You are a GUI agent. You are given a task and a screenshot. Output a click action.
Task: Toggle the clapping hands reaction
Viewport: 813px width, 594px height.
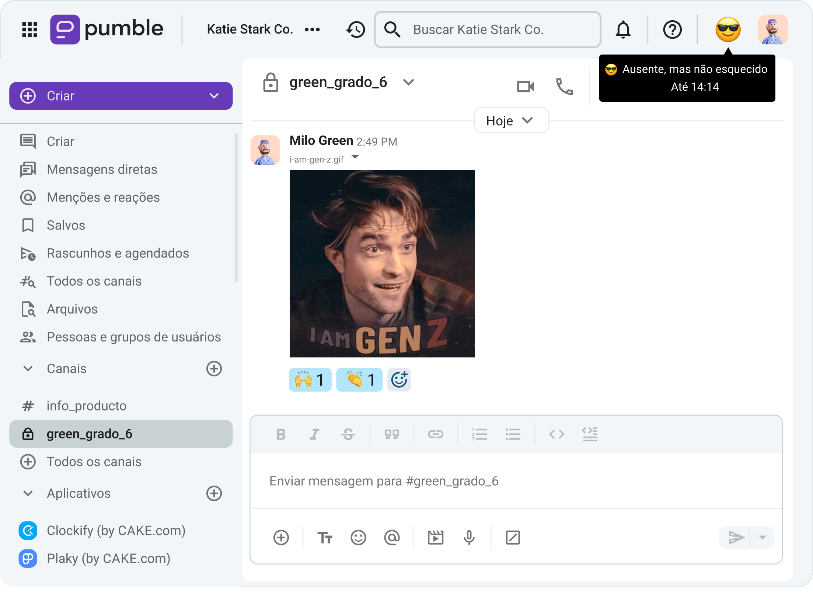(x=359, y=380)
